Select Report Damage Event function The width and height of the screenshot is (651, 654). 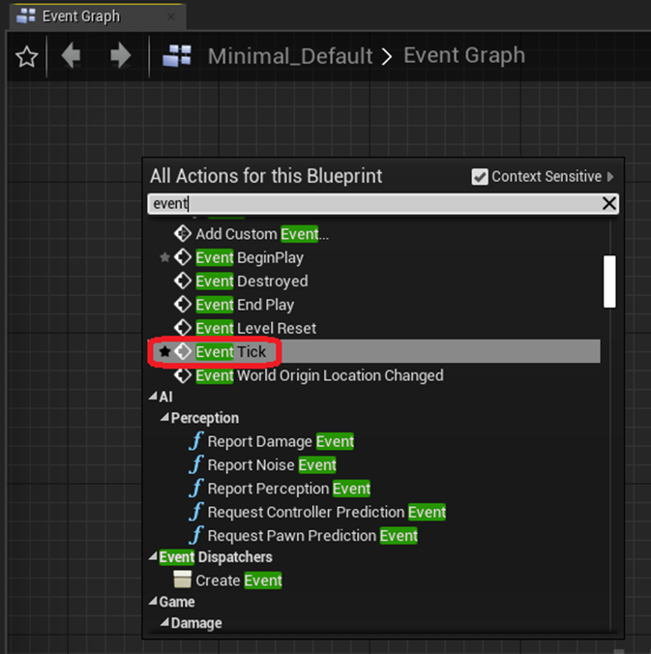[x=281, y=442]
